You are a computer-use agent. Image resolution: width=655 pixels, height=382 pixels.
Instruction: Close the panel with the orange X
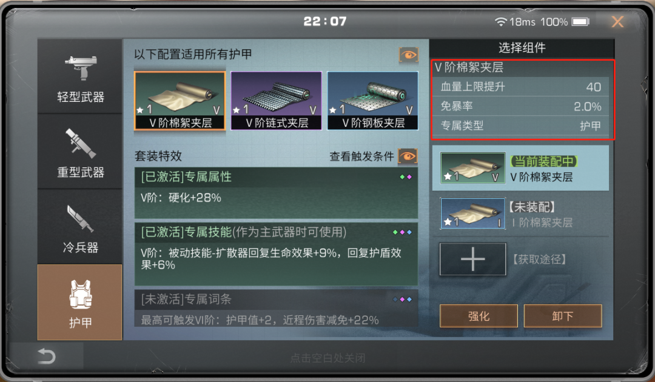(617, 22)
